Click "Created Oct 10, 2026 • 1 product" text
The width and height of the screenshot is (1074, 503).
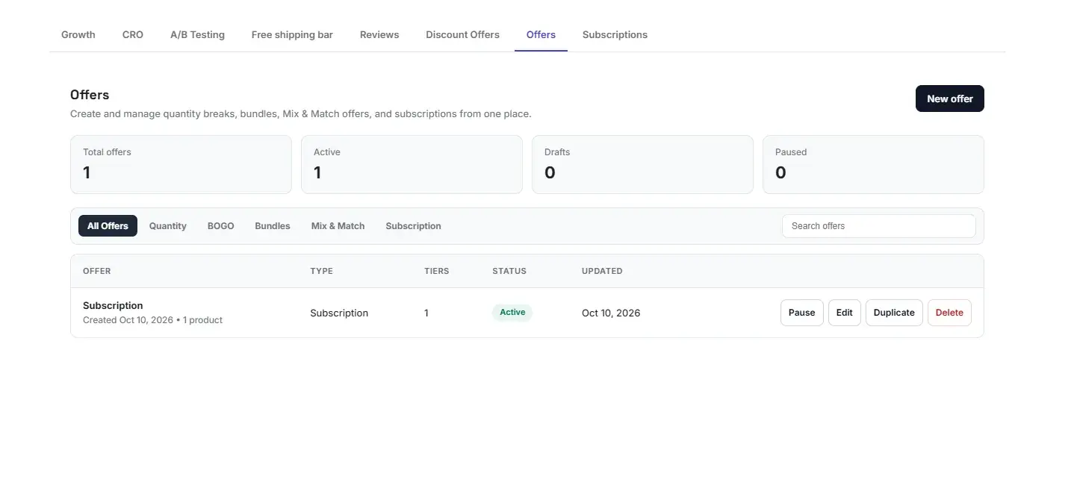coord(152,320)
